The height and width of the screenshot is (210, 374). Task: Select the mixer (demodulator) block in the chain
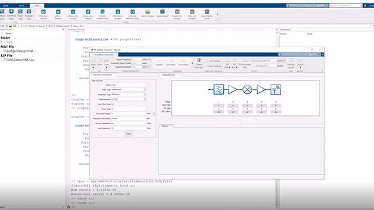click(x=247, y=89)
